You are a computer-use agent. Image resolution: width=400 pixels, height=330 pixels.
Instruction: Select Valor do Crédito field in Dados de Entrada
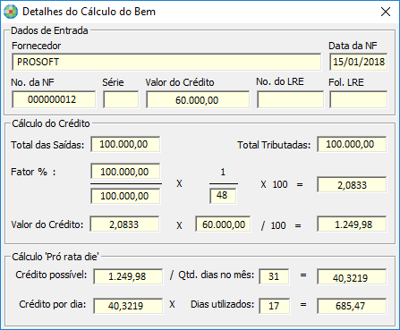point(198,99)
